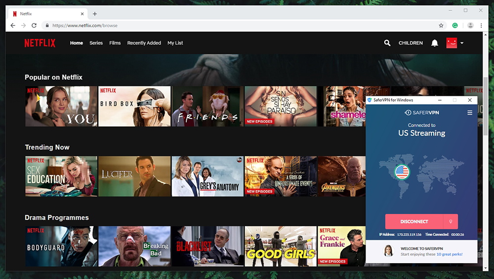494x279 pixels.
Task: Open the YOU show thumbnail
Action: click(x=61, y=106)
